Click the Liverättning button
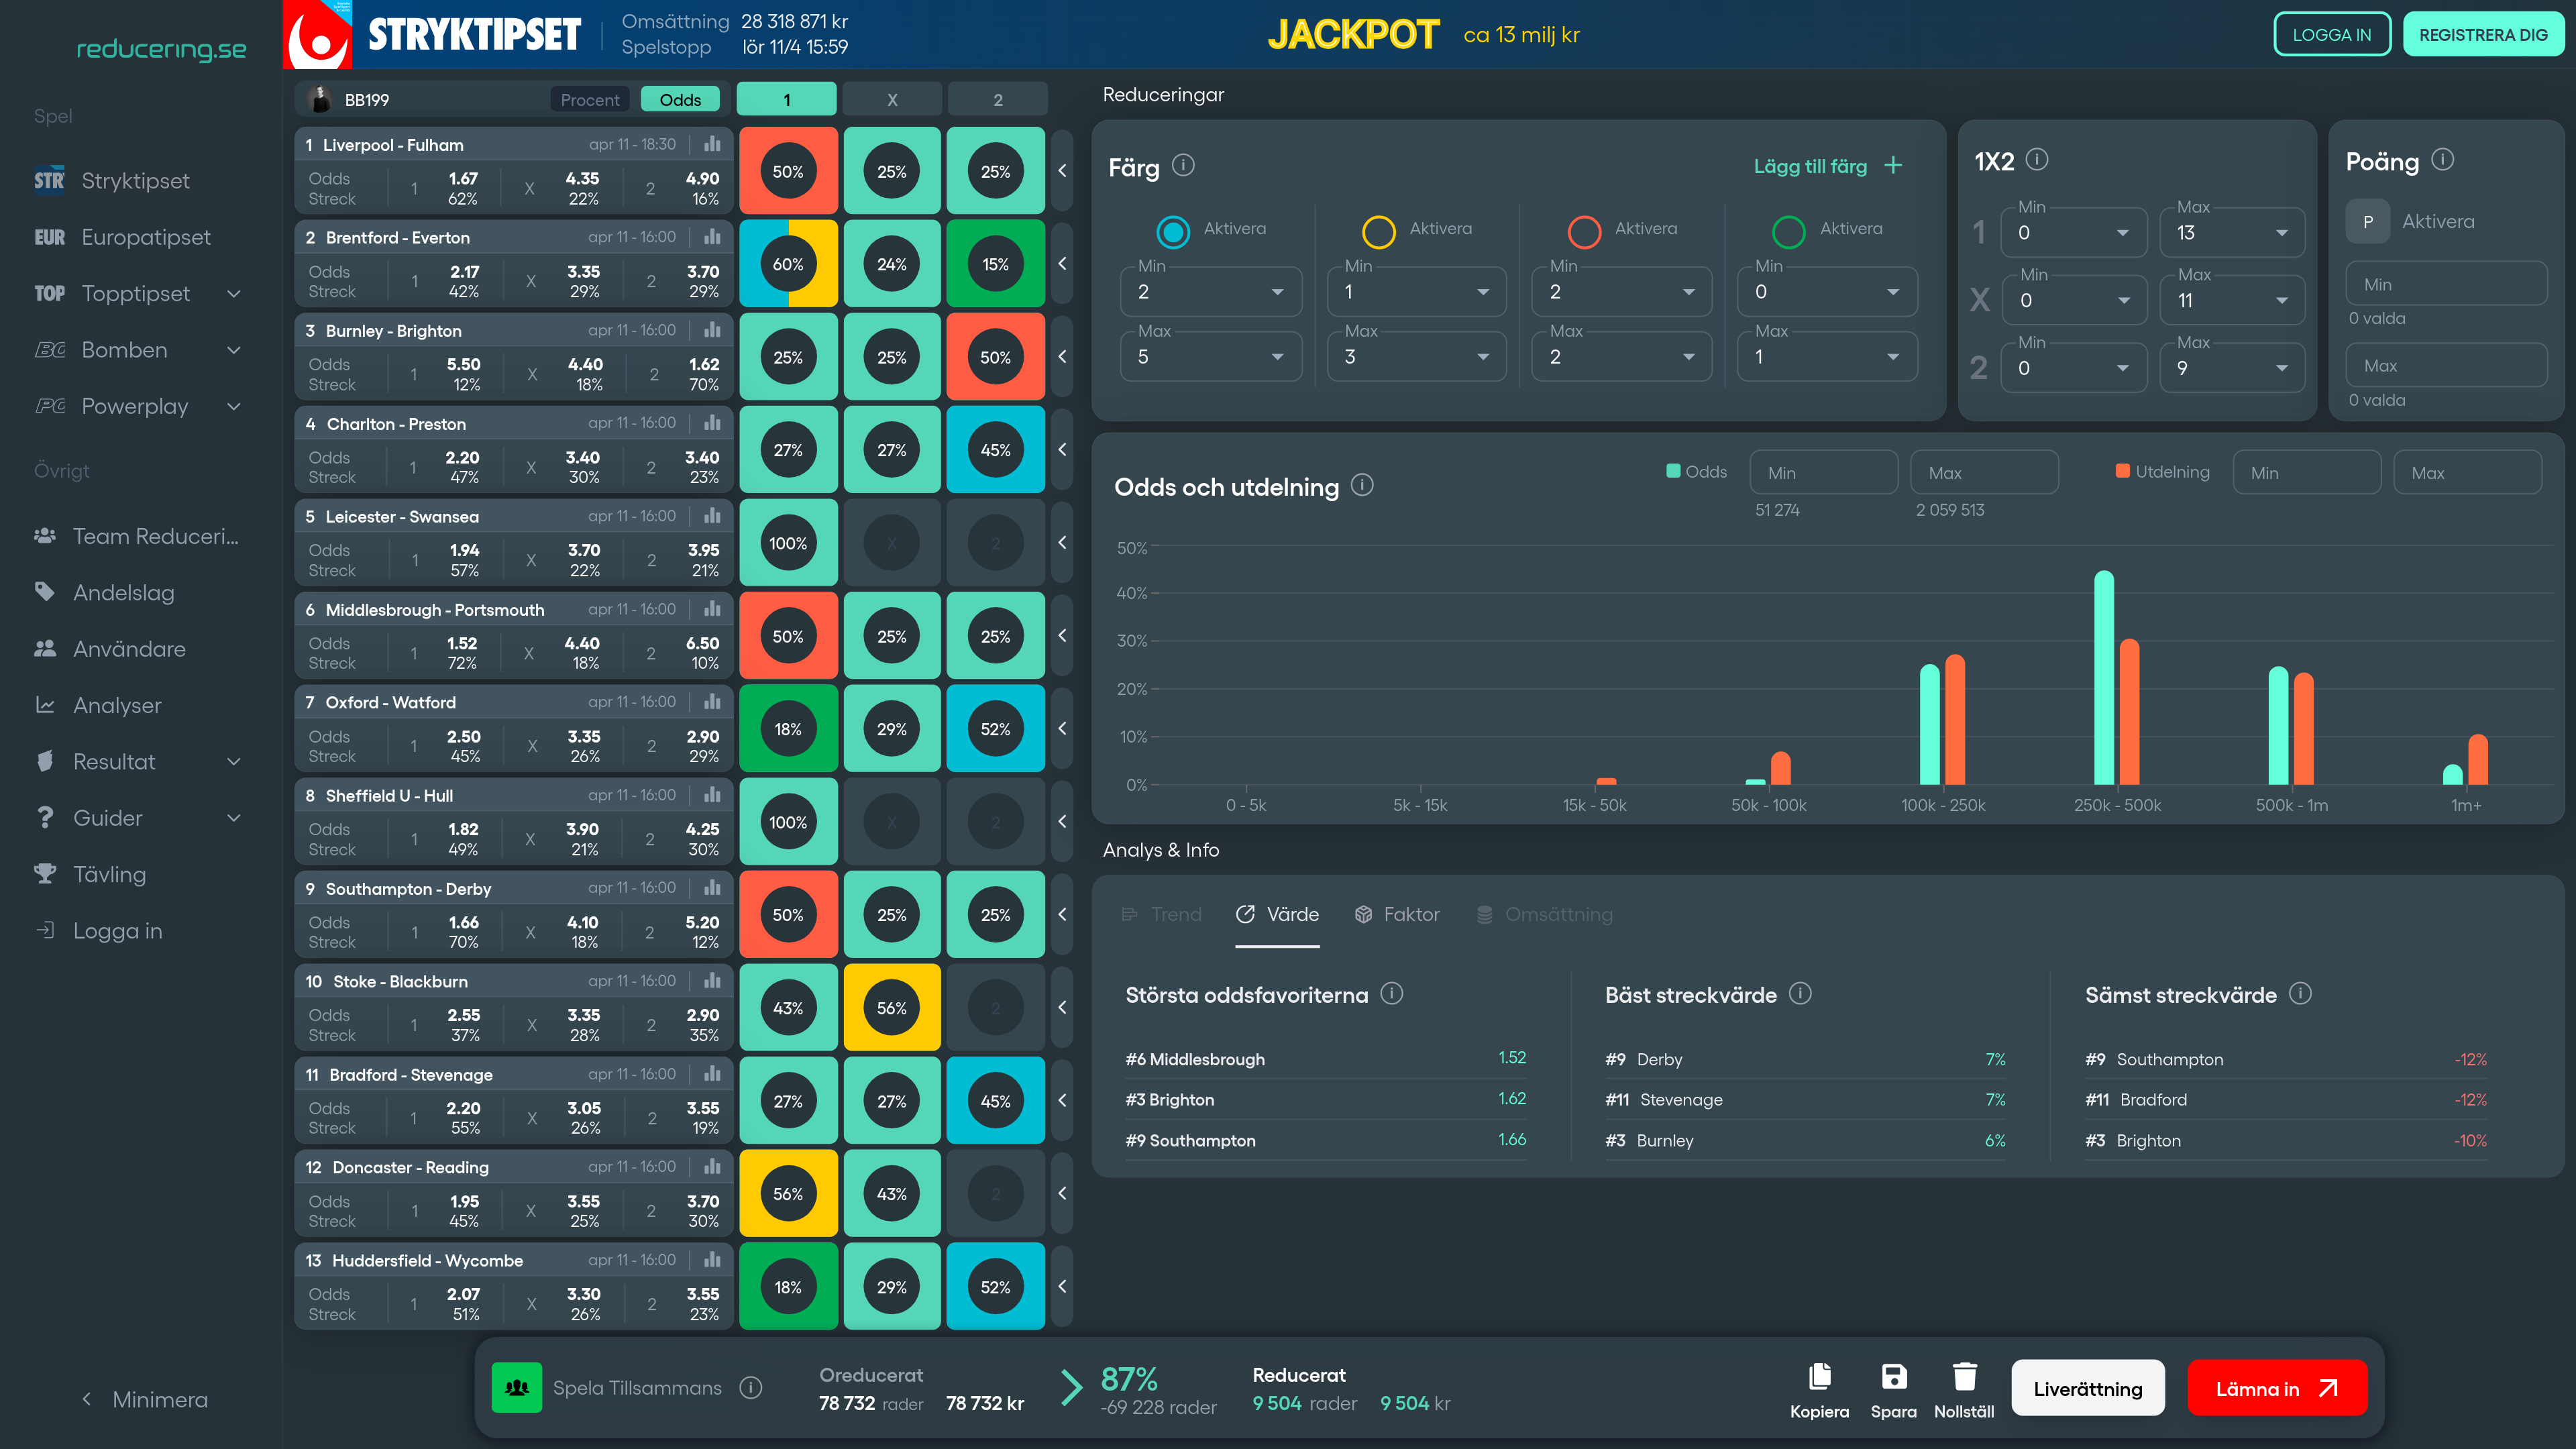The width and height of the screenshot is (2576, 1449). (2087, 1388)
